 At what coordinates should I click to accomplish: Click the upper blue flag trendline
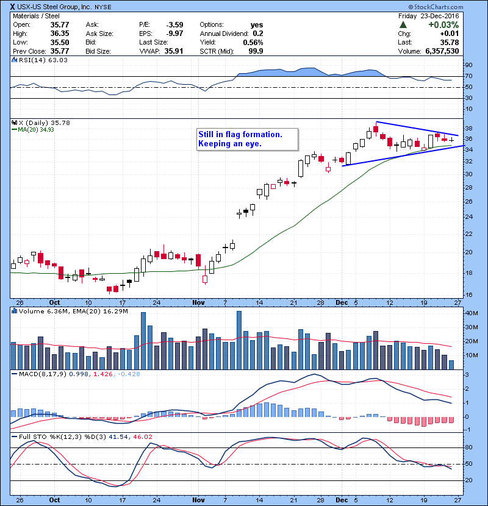(415, 128)
